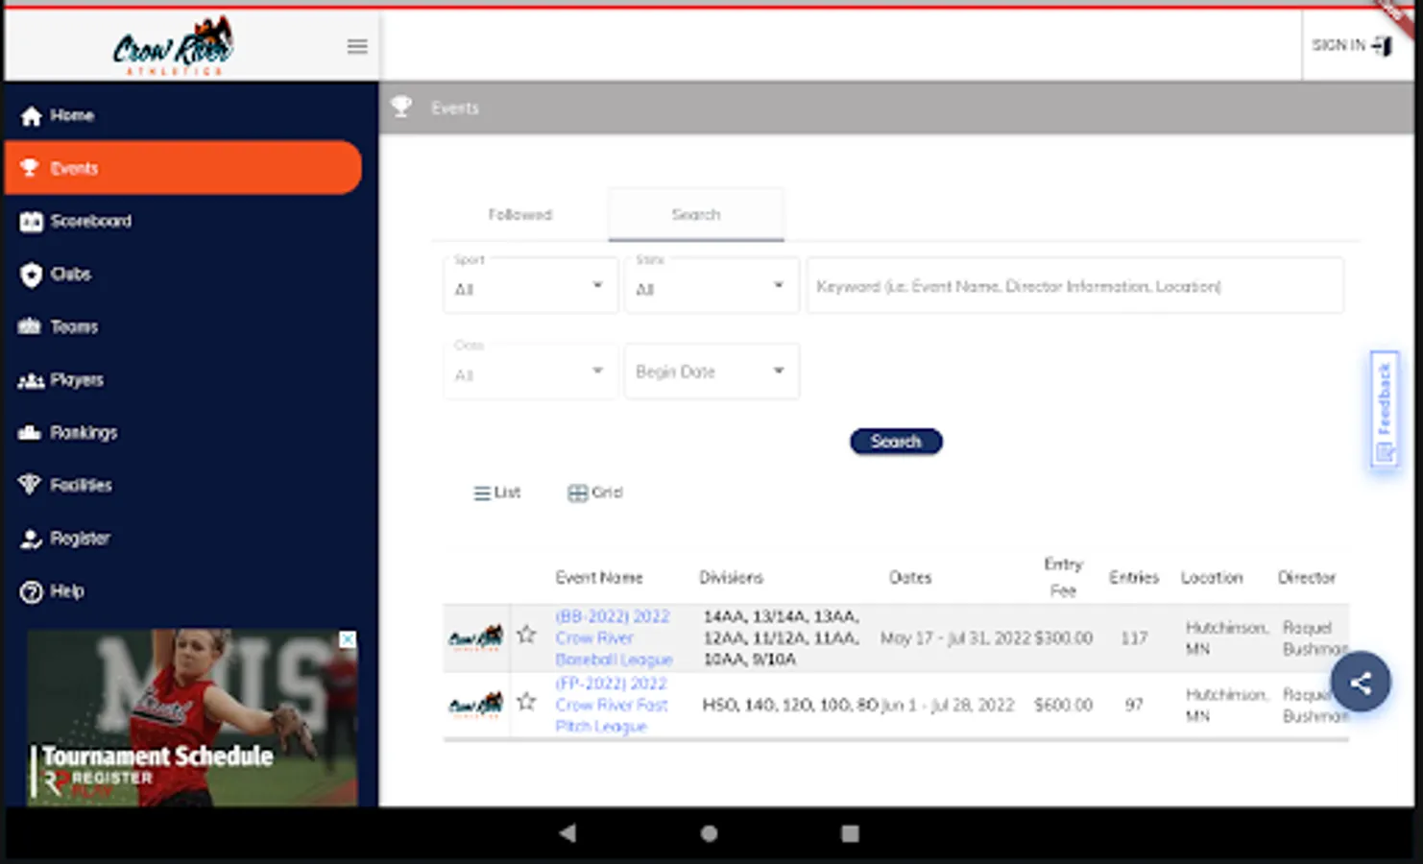Click the Location column header

pos(1212,577)
